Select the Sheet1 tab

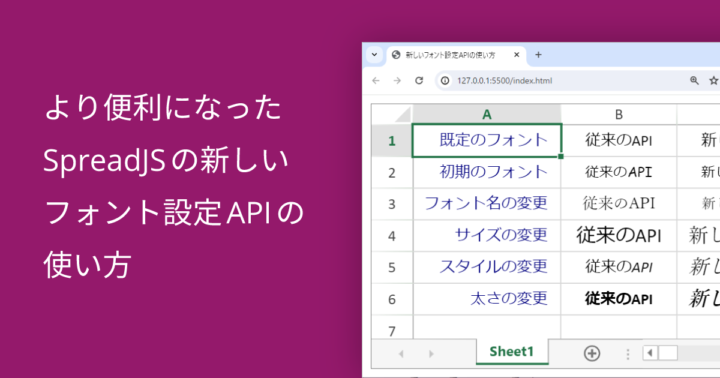(x=512, y=352)
